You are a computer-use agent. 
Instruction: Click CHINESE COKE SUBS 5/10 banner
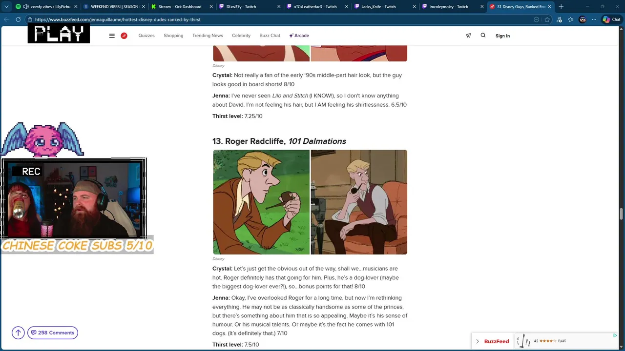click(x=77, y=245)
